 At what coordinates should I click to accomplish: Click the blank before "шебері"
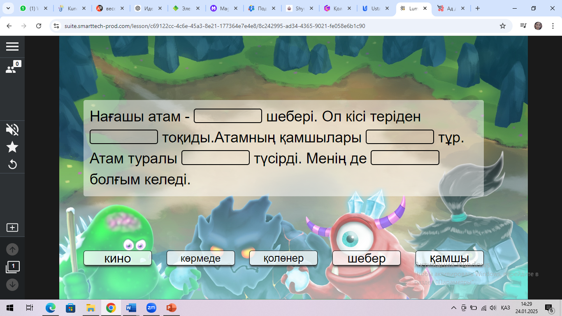pyautogui.click(x=228, y=116)
